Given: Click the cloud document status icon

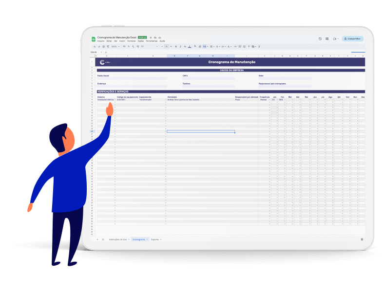Looking at the screenshot, I should [x=159, y=37].
